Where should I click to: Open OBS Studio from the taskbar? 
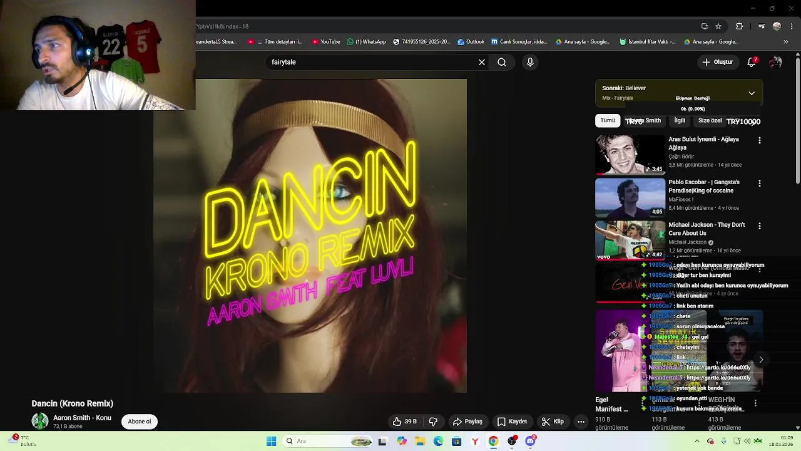tap(512, 442)
